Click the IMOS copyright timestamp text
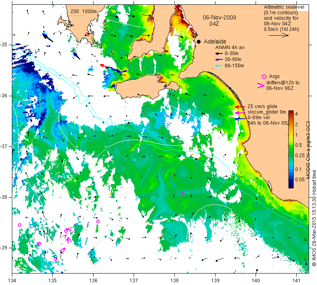This screenshot has height=285, width=317. click(x=314, y=218)
